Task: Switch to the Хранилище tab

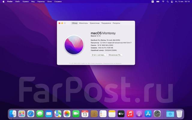Action: [94, 23]
